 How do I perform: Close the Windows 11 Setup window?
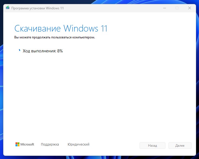click(x=190, y=8)
